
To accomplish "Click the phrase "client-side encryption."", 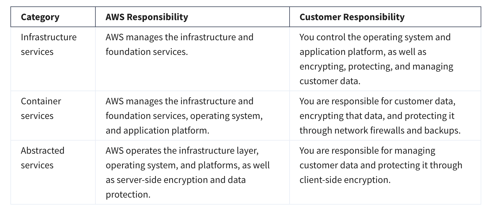I will click(345, 180).
